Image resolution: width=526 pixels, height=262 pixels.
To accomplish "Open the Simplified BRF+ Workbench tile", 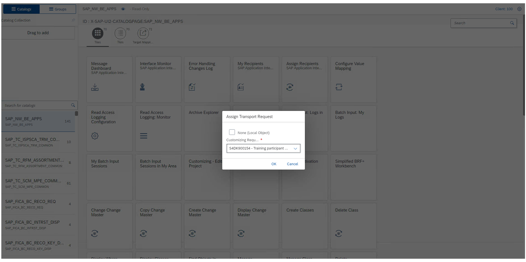I will [x=353, y=177].
